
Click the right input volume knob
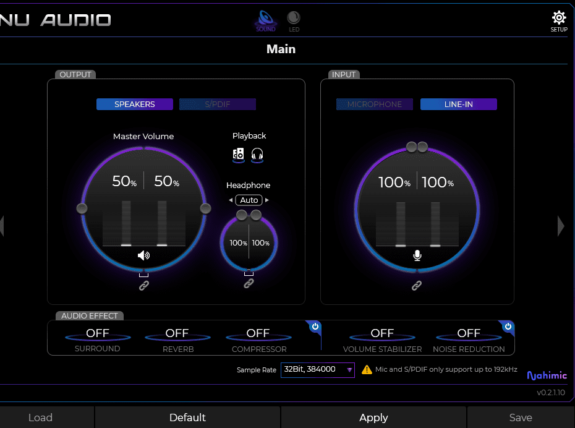[x=422, y=147]
